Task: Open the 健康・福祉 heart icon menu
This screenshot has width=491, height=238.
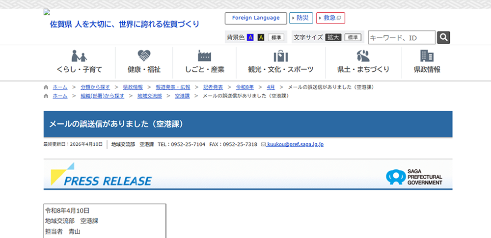Action: click(x=144, y=62)
